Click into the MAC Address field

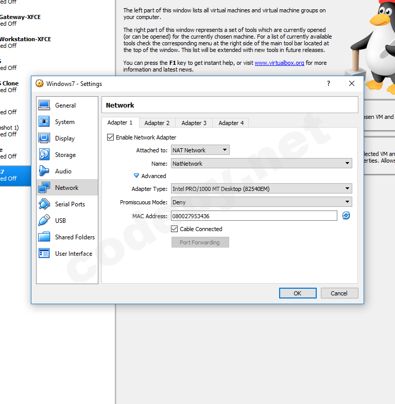[x=254, y=216]
